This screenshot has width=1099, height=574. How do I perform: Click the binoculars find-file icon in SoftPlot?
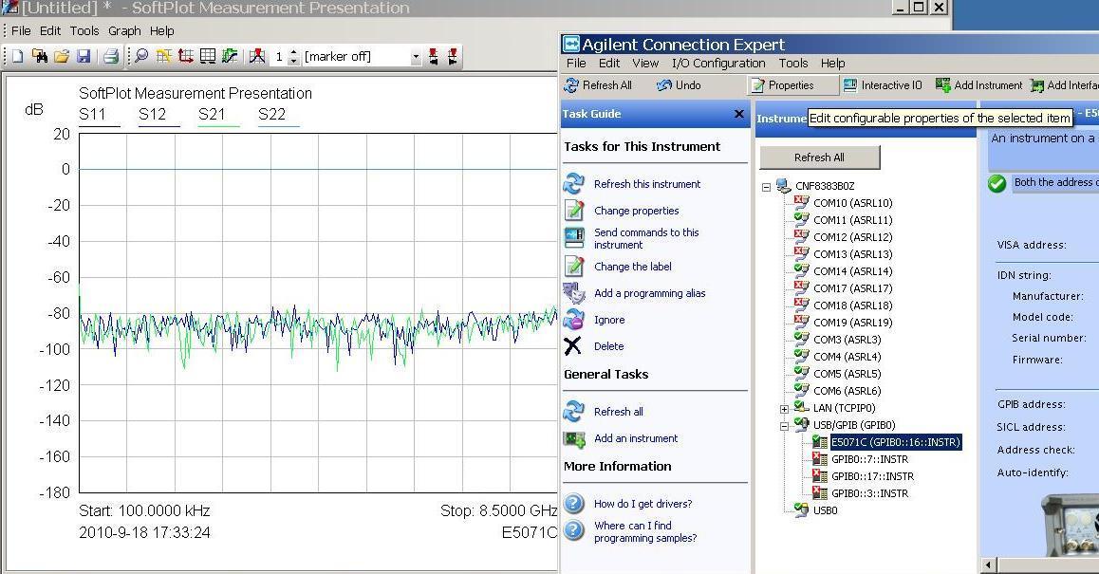coord(40,57)
